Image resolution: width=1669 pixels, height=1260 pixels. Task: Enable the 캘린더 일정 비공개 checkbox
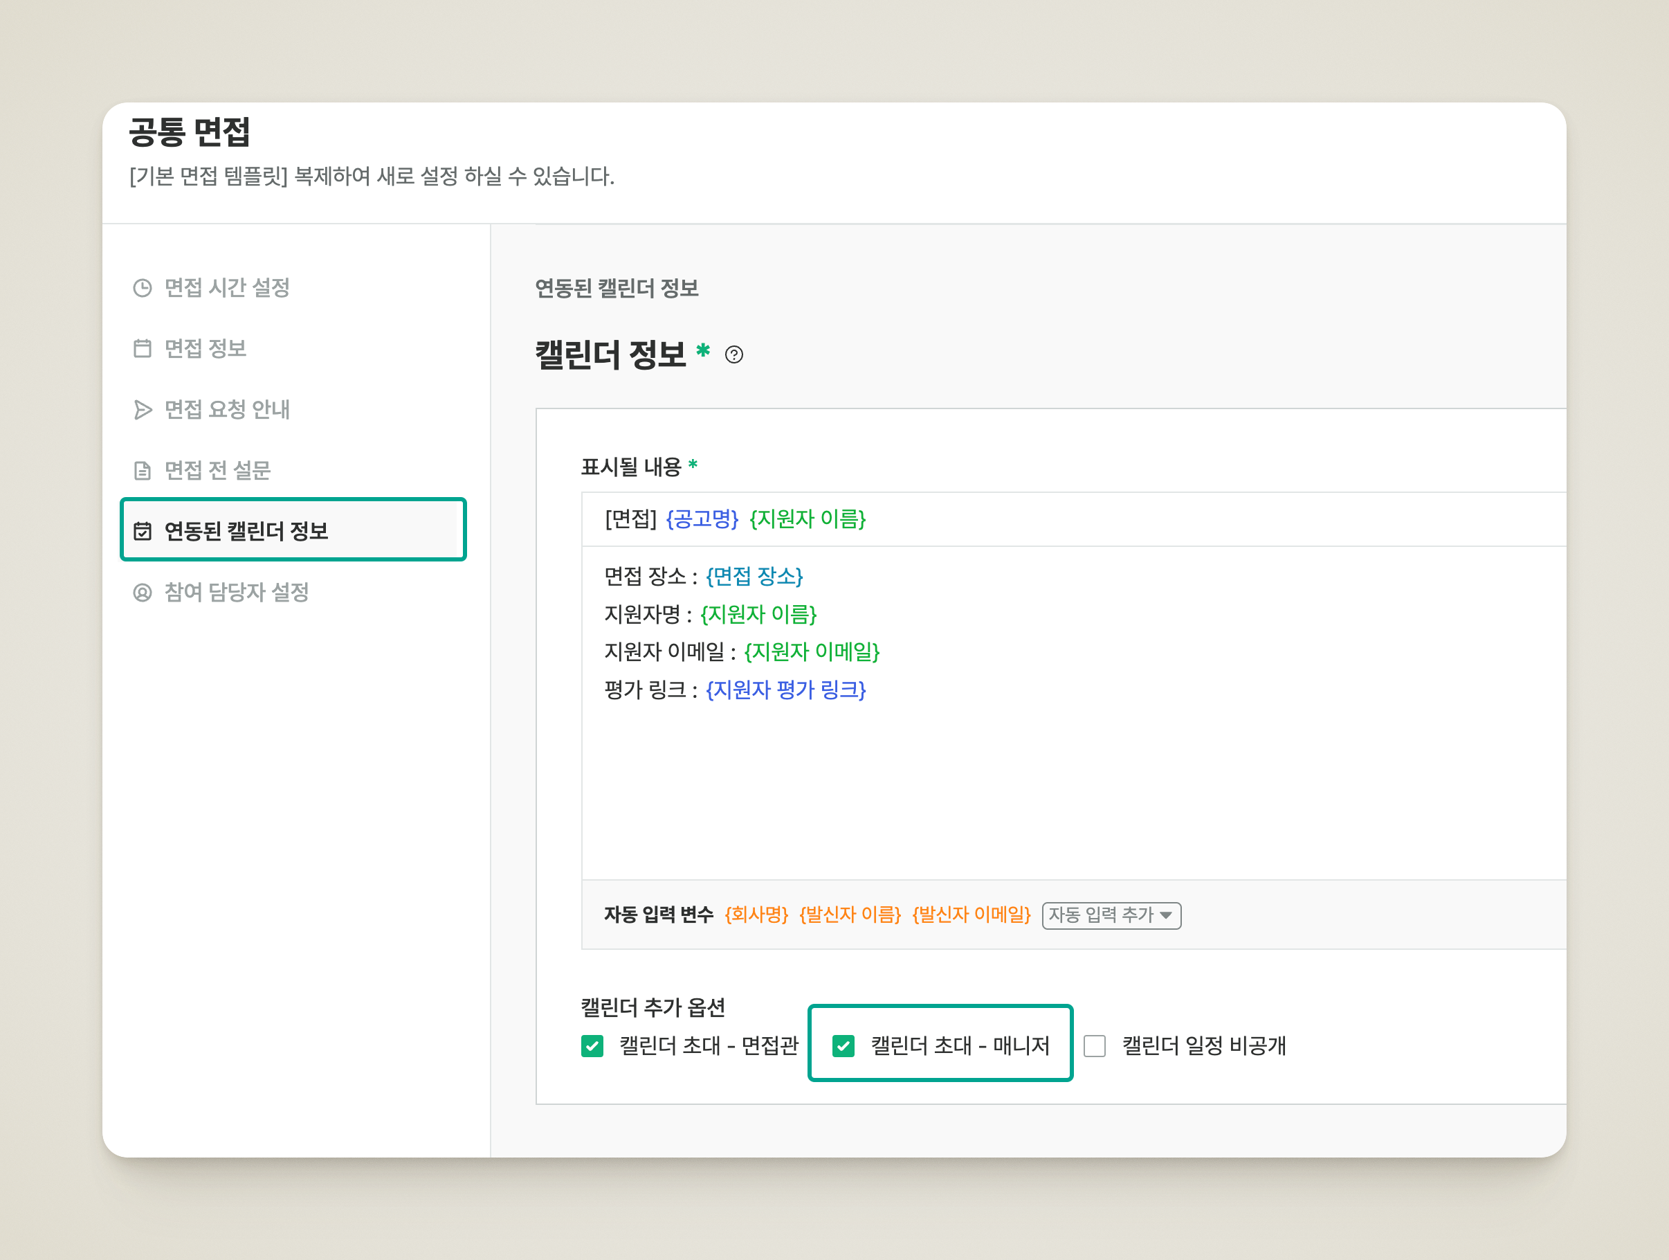tap(1095, 1045)
